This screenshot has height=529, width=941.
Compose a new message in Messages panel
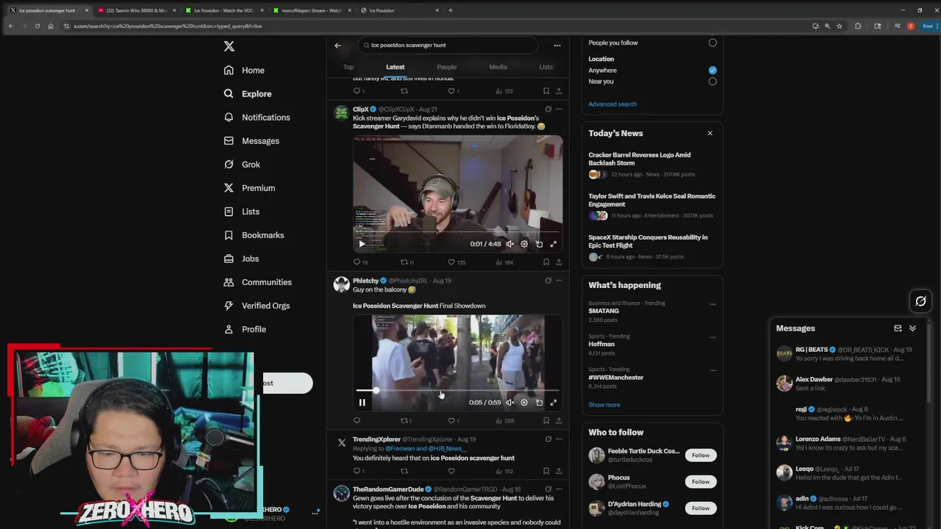(898, 328)
